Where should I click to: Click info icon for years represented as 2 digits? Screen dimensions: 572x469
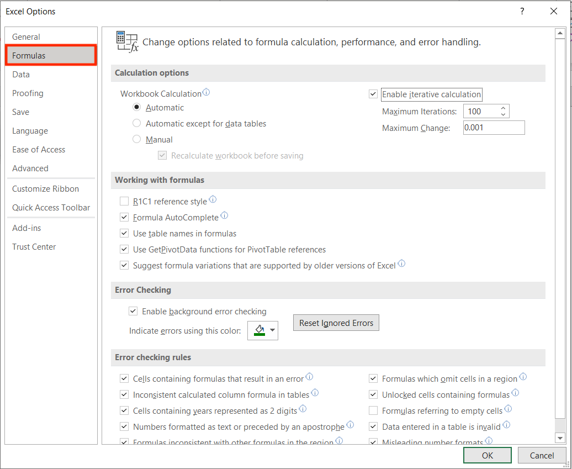(x=303, y=409)
